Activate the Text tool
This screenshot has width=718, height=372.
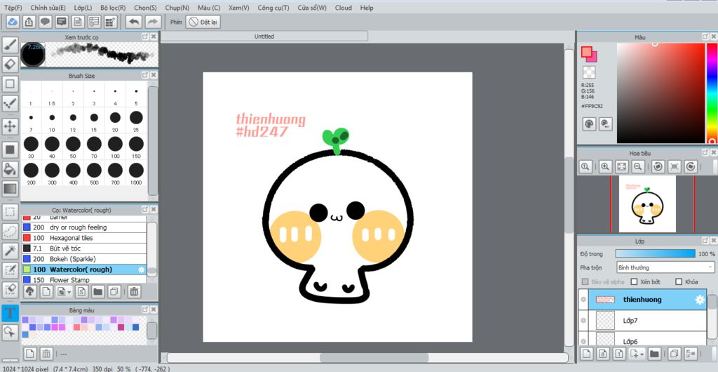point(10,313)
